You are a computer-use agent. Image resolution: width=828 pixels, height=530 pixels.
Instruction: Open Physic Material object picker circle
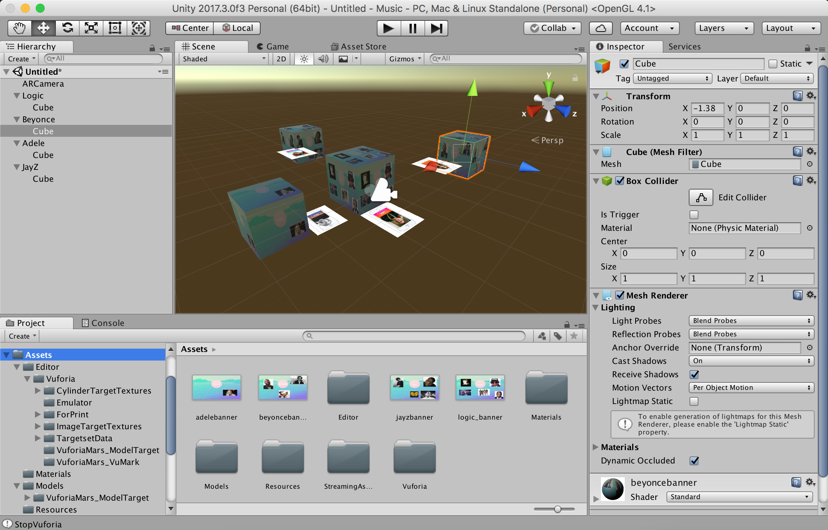tap(810, 228)
